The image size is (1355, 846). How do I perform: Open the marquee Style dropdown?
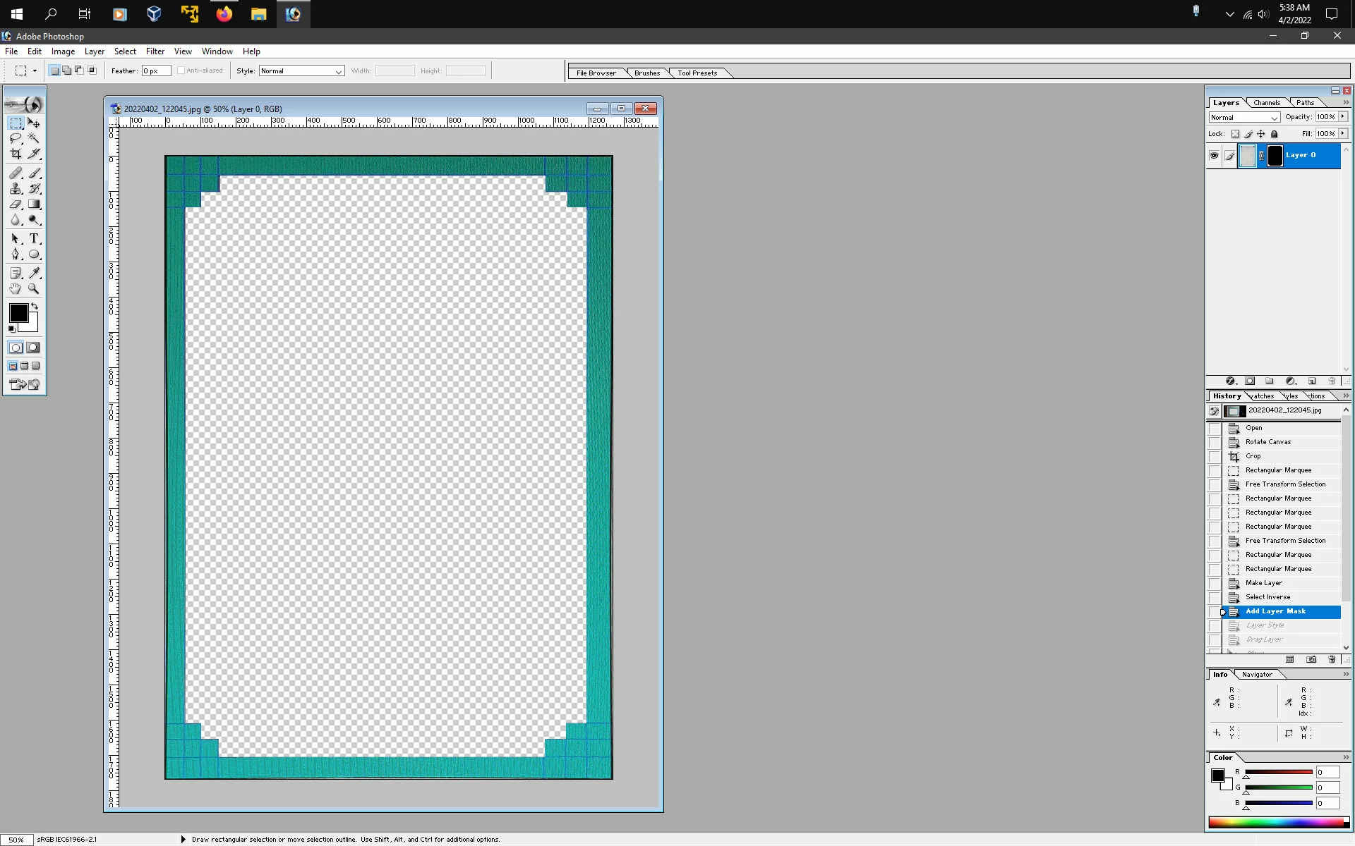coord(301,71)
